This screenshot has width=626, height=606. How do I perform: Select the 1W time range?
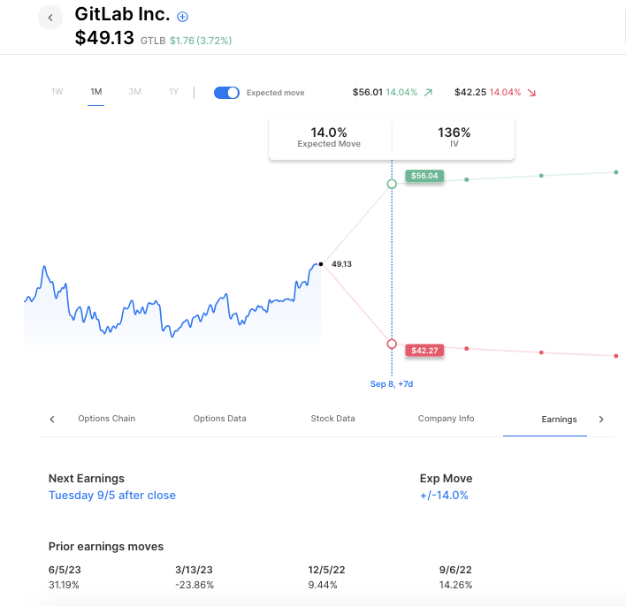tap(57, 92)
